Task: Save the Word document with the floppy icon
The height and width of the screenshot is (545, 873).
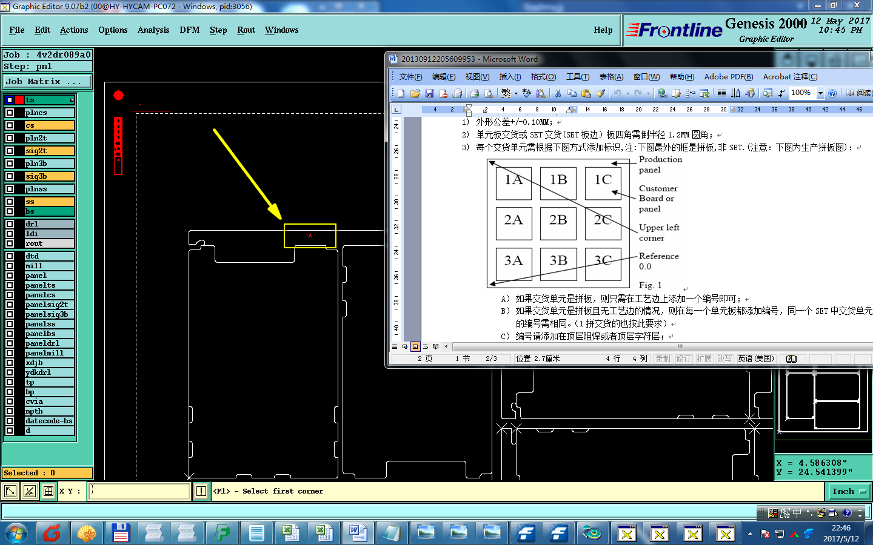Action: (429, 93)
